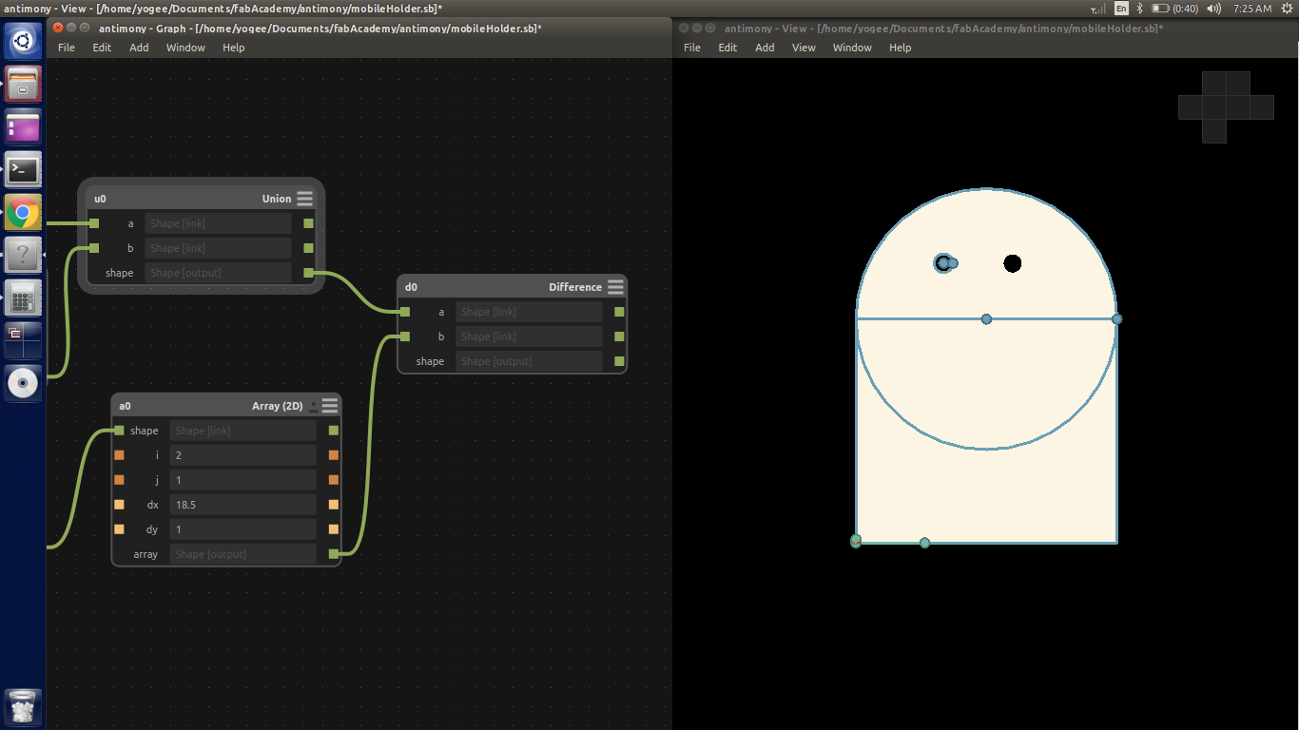Click the array output port on a0 node
This screenshot has width=1299, height=730.
click(333, 553)
